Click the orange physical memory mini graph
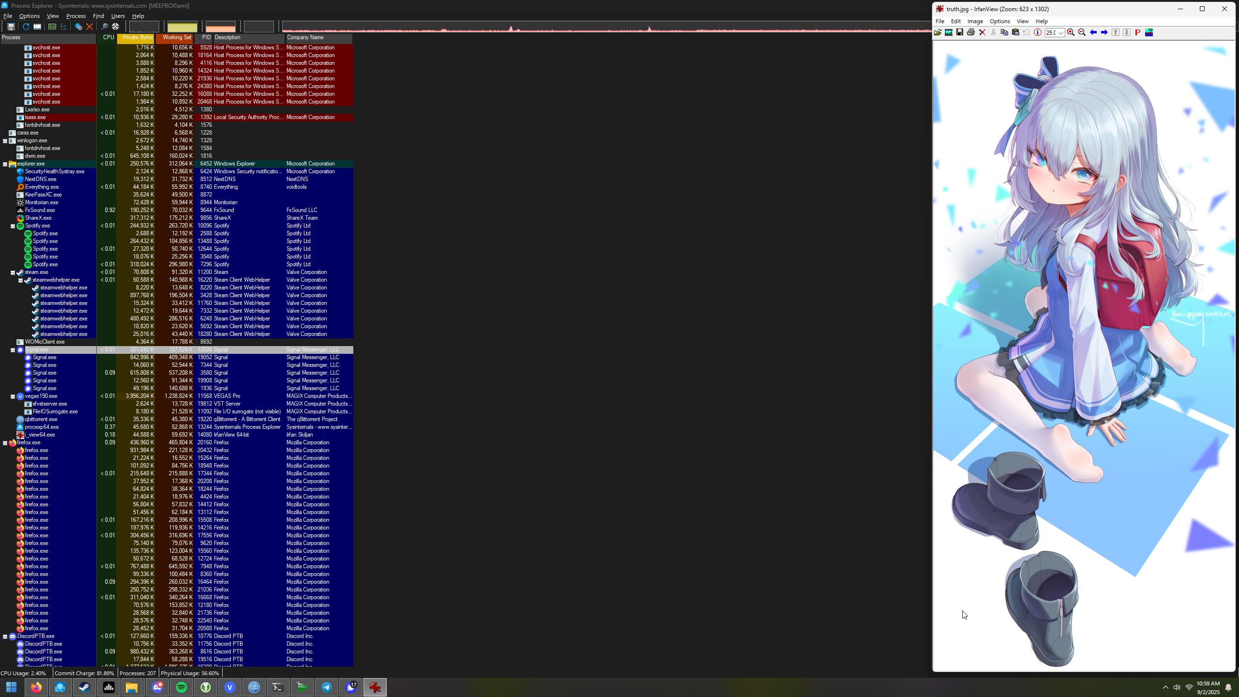1239x697 pixels. pos(221,27)
